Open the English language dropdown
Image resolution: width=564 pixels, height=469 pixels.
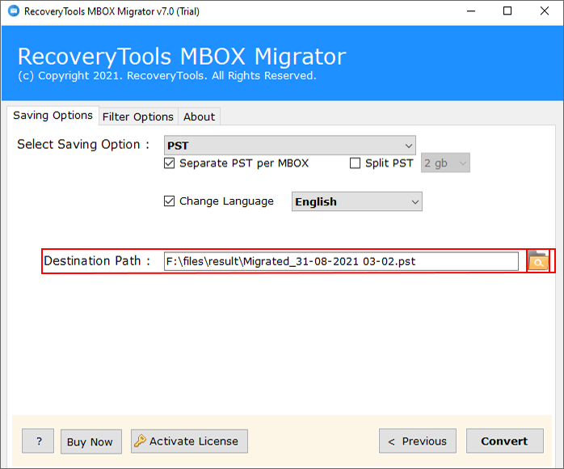[x=357, y=201]
